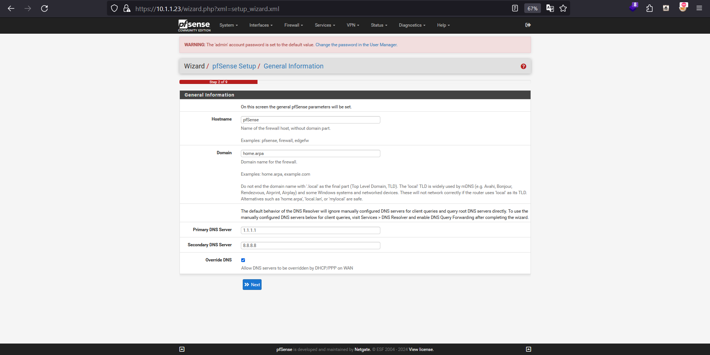This screenshot has height=355, width=710.
Task: Open the Firewall dropdown menu
Action: pos(294,25)
